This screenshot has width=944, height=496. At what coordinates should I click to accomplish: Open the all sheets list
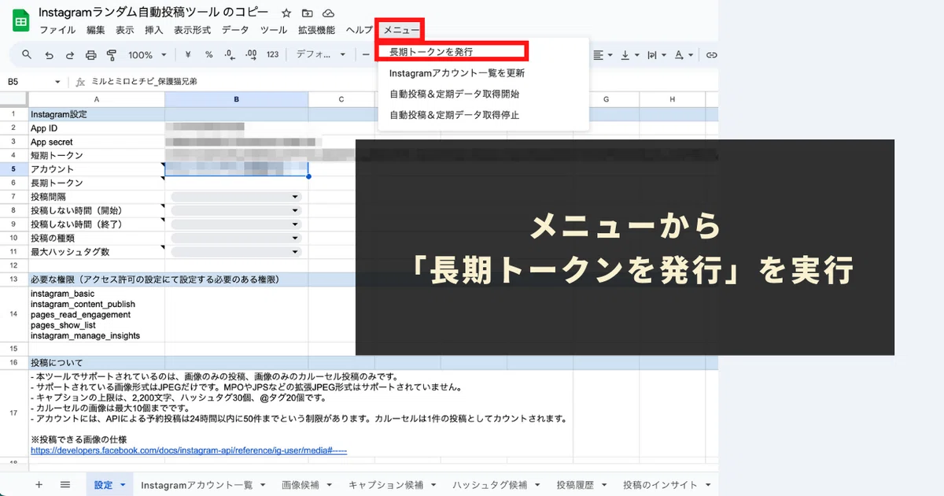point(65,484)
